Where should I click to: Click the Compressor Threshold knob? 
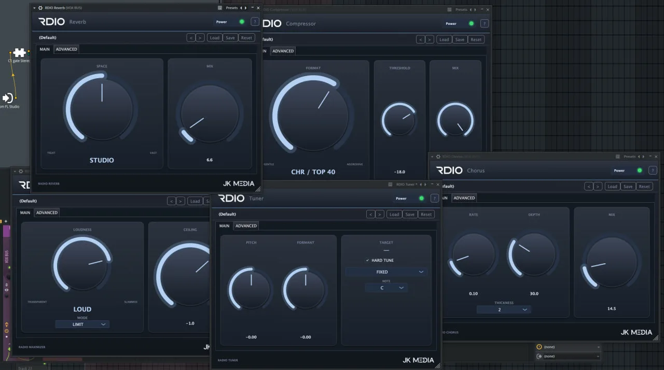[399, 119]
